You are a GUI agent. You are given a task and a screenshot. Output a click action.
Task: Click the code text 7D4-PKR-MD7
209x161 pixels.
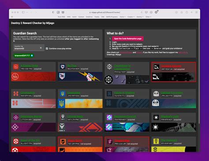pos(120,120)
